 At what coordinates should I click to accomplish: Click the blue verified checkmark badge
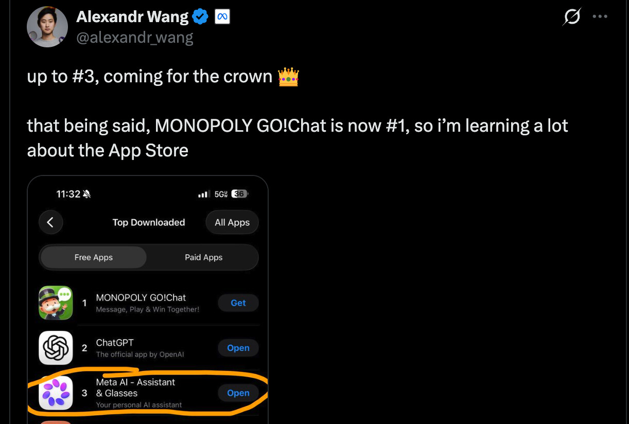tap(200, 17)
